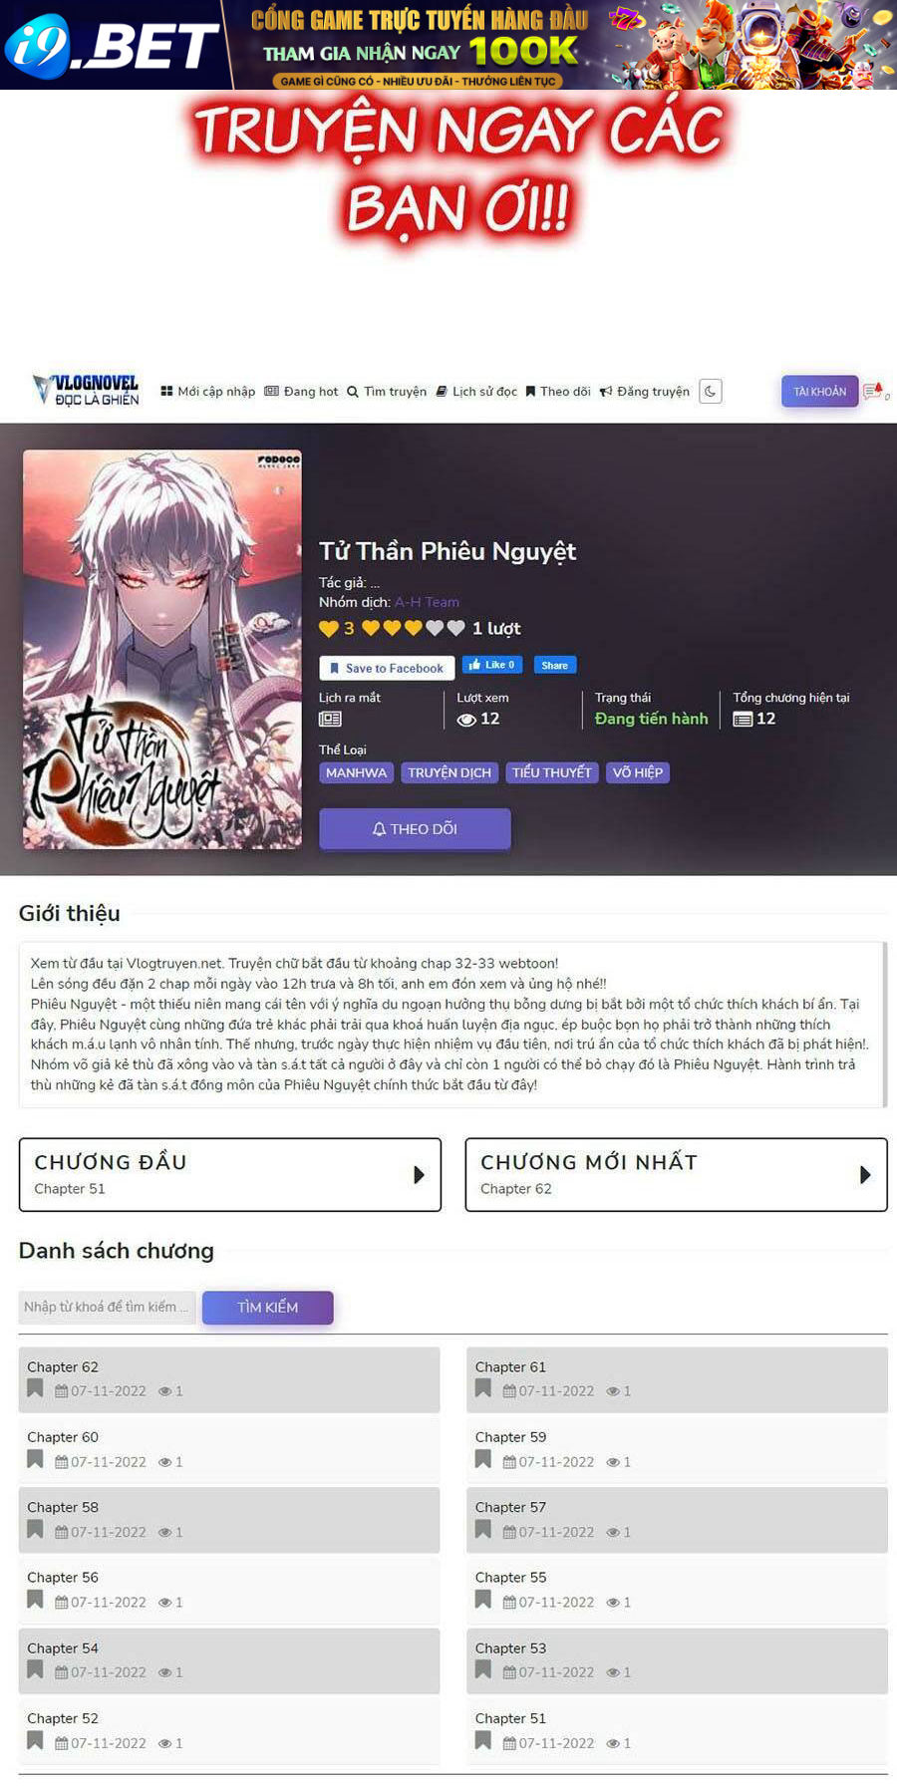Click the VlogNovel site logo
Image resolution: width=897 pixels, height=1788 pixels.
pos(86,391)
